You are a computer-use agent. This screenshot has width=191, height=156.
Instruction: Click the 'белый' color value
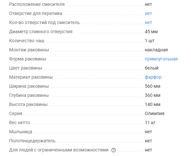(x=152, y=68)
